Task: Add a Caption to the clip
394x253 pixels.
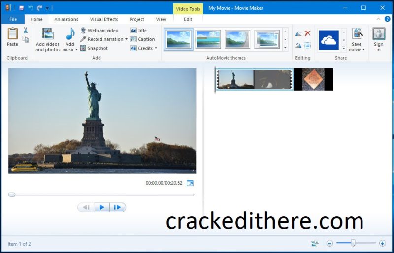Action: pos(142,39)
